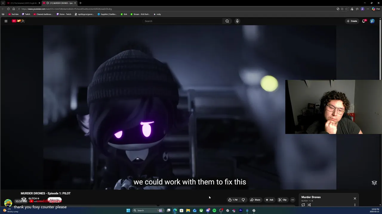Open the weather widget showing Mostly sunny
The image size is (382, 214).
(x=11, y=210)
